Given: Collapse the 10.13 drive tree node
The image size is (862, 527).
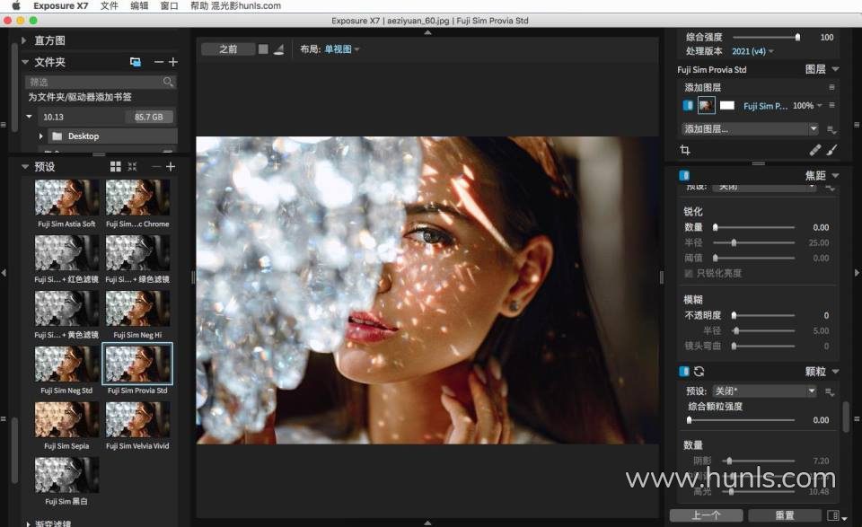Looking at the screenshot, I should pyautogui.click(x=29, y=117).
